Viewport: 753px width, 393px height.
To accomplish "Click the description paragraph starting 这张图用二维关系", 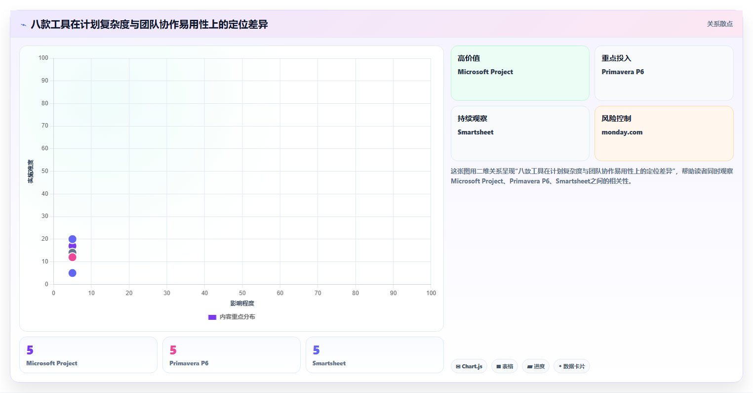I will point(592,176).
